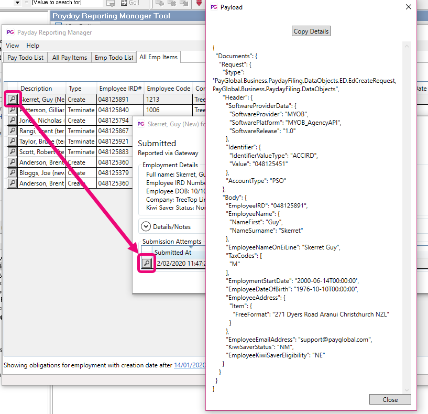This screenshot has height=414, width=428.
Task: Switch to Pay Todo List tab
Action: [26, 58]
